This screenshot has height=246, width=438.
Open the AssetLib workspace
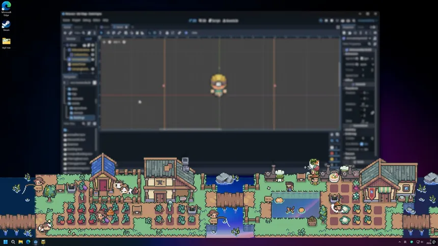(231, 20)
